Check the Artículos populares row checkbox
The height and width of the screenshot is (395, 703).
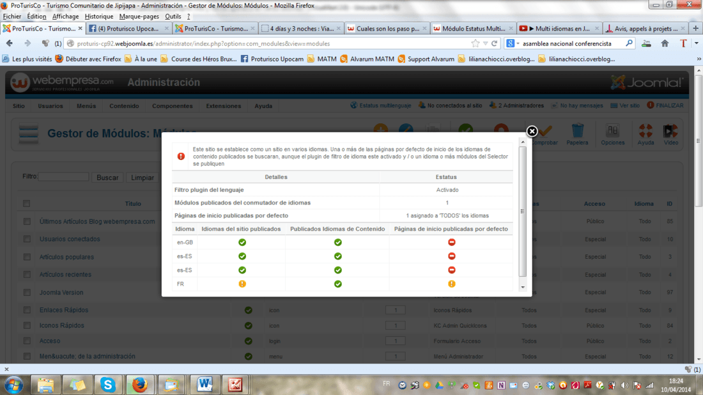pos(27,257)
